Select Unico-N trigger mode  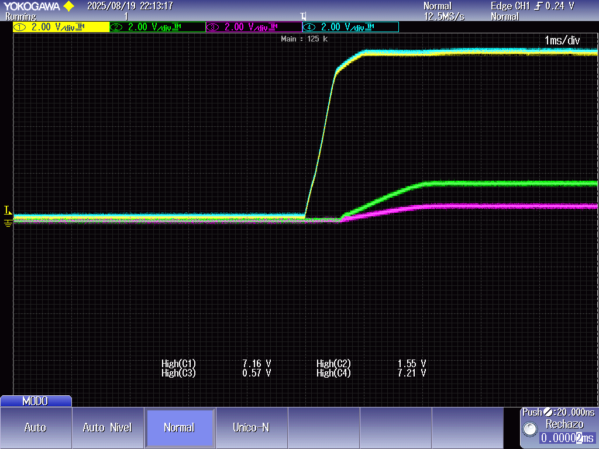pyautogui.click(x=251, y=427)
